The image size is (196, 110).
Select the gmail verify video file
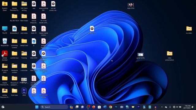141,56
